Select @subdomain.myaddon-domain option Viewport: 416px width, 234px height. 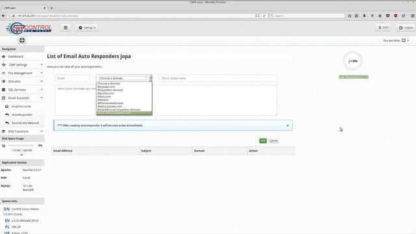pos(119,110)
